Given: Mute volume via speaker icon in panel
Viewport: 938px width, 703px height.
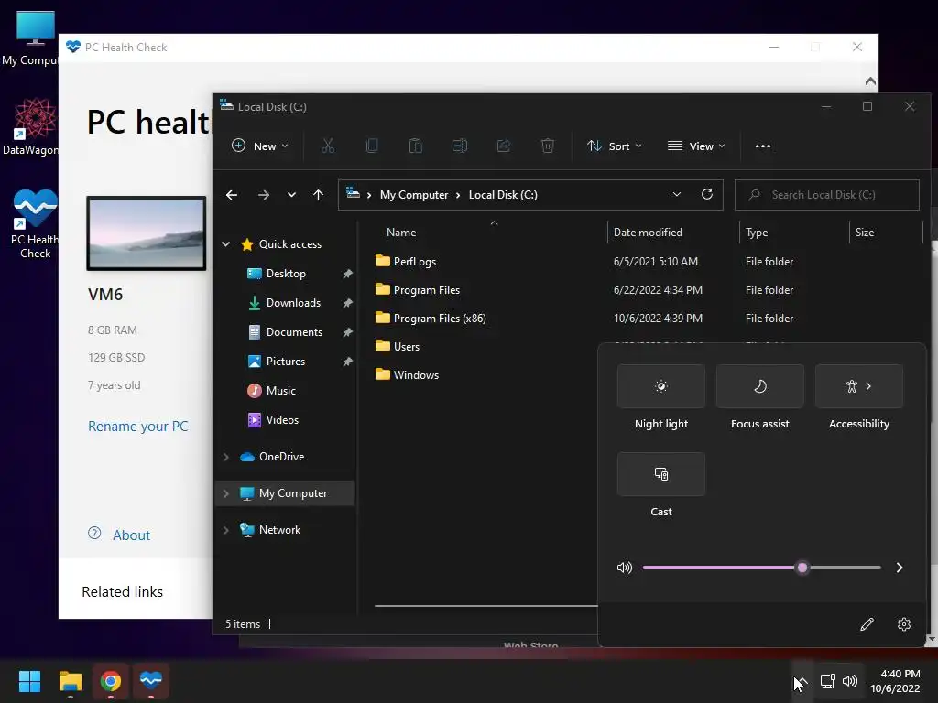Looking at the screenshot, I should click(x=625, y=568).
